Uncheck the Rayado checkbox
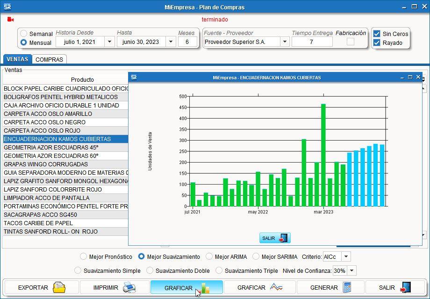Viewport: 430px width, 299px height. (x=377, y=43)
